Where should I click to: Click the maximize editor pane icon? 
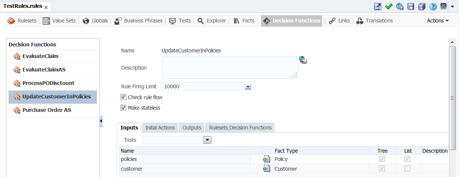[377, 6]
